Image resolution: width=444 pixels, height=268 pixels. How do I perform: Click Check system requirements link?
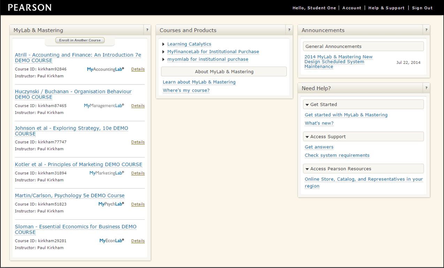(x=337, y=155)
